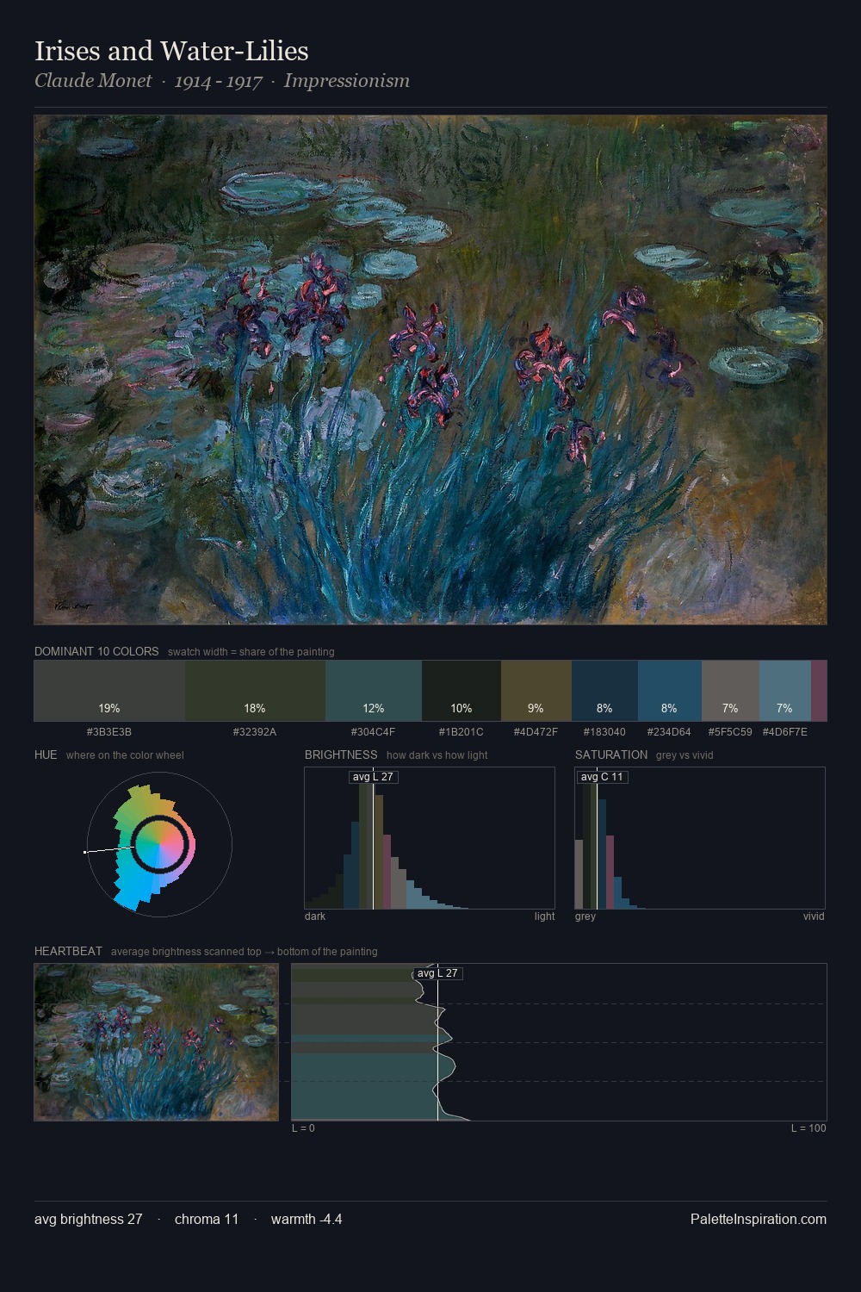Click 'grey vs vivid' caption
This screenshot has width=861, height=1292.
click(684, 755)
